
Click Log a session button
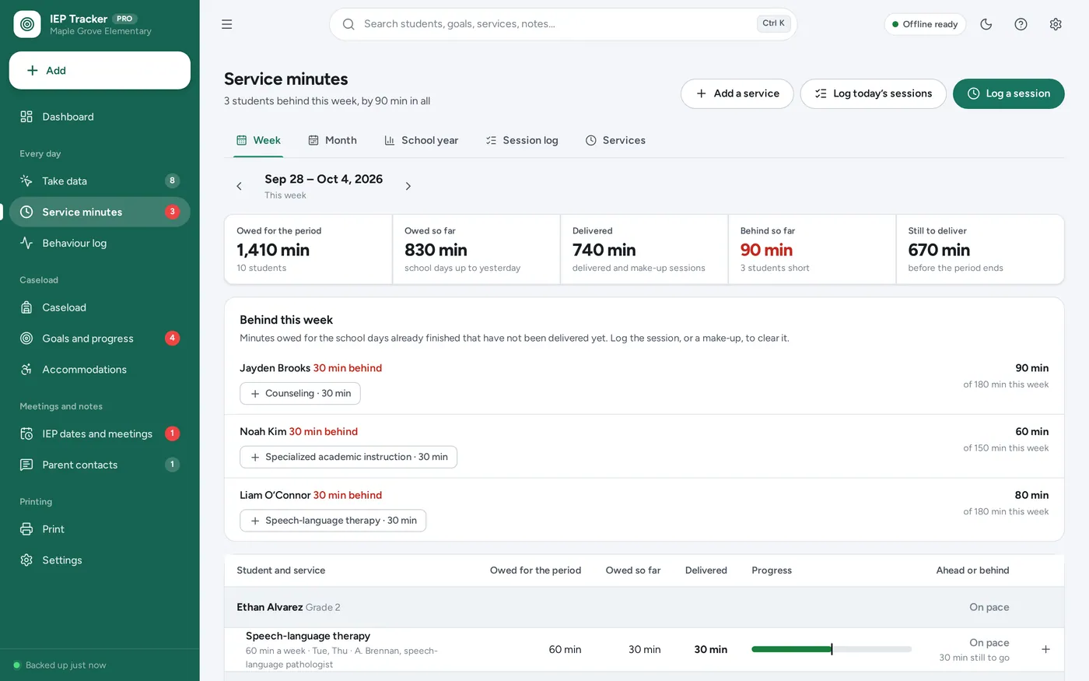pos(1008,93)
